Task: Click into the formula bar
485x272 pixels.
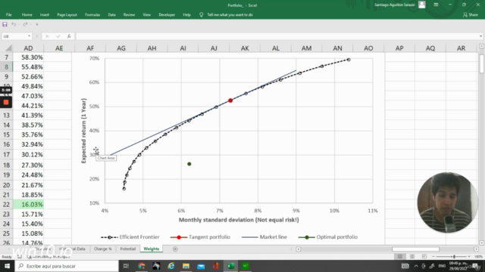Action: point(277,36)
